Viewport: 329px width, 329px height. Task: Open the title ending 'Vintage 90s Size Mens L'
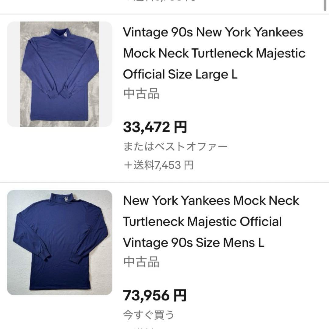tap(194, 243)
